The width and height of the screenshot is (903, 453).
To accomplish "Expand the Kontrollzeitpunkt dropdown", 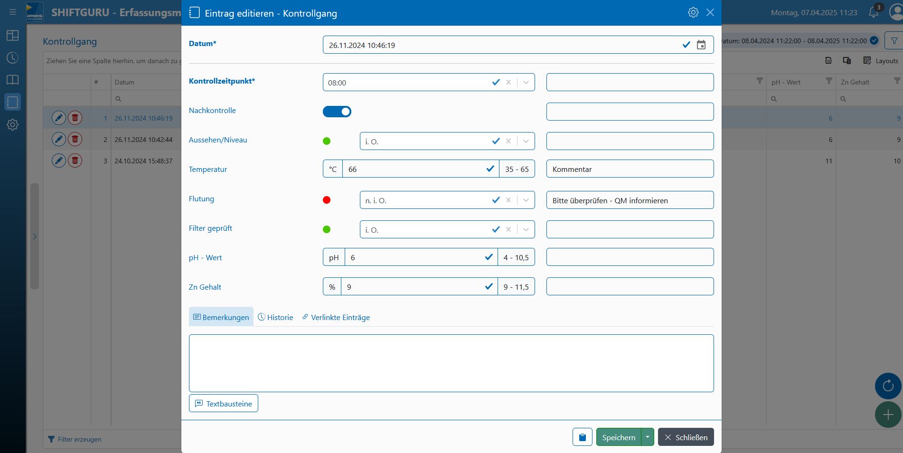I will click(x=525, y=82).
